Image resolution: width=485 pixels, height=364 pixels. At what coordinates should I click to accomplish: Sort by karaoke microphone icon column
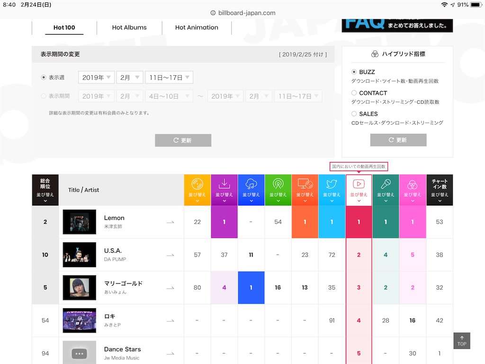[x=386, y=190]
